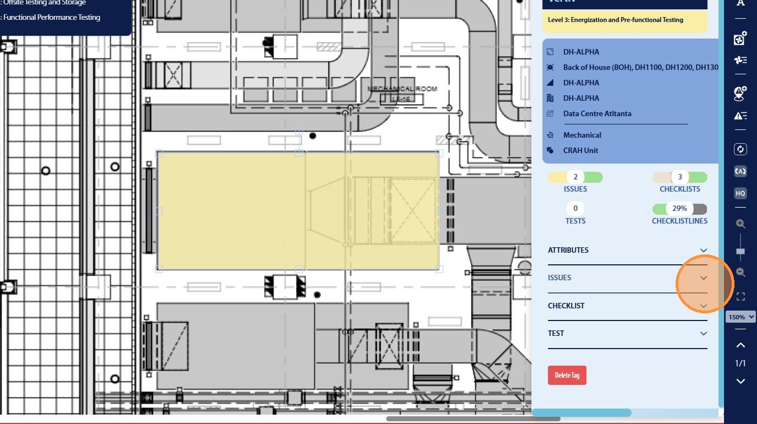Toggle the HQ high quality button
Screen dimensions: 757x424
coord(740,193)
